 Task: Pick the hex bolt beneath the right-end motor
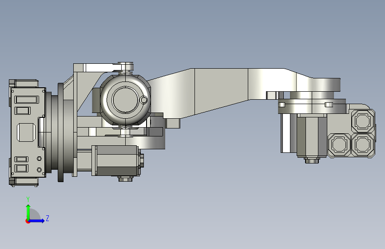click(312, 160)
